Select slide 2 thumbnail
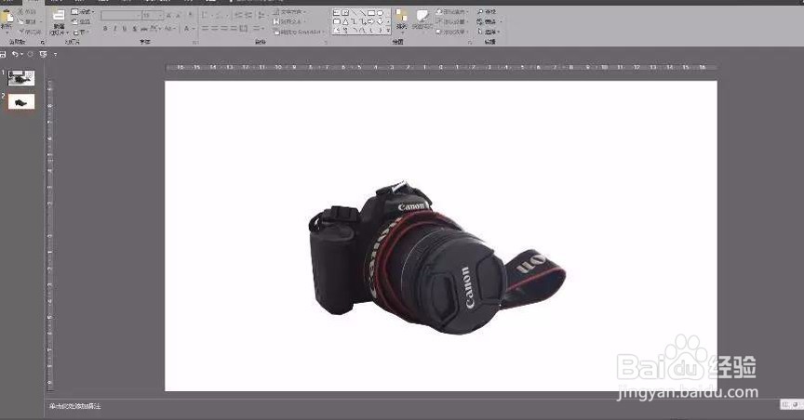The height and width of the screenshot is (420, 804). [21, 101]
